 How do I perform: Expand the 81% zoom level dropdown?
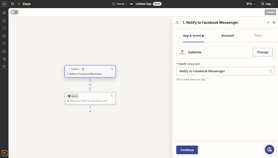point(250,4)
